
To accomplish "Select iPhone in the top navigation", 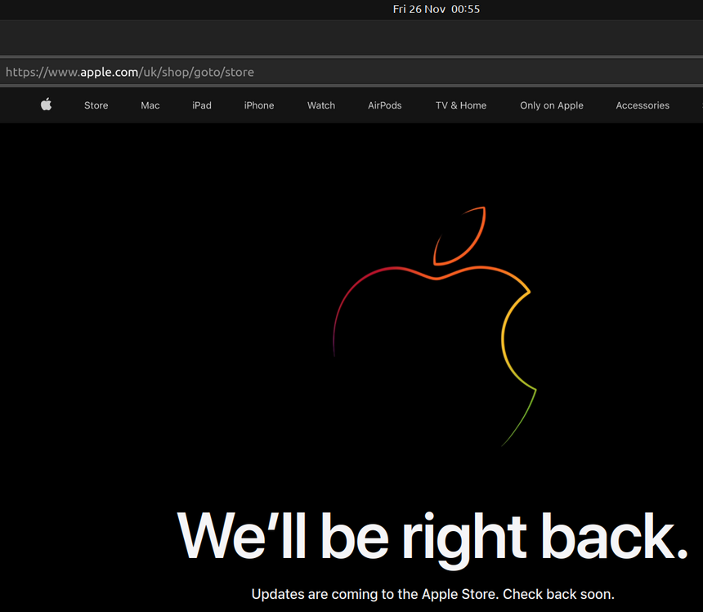I will coord(259,105).
